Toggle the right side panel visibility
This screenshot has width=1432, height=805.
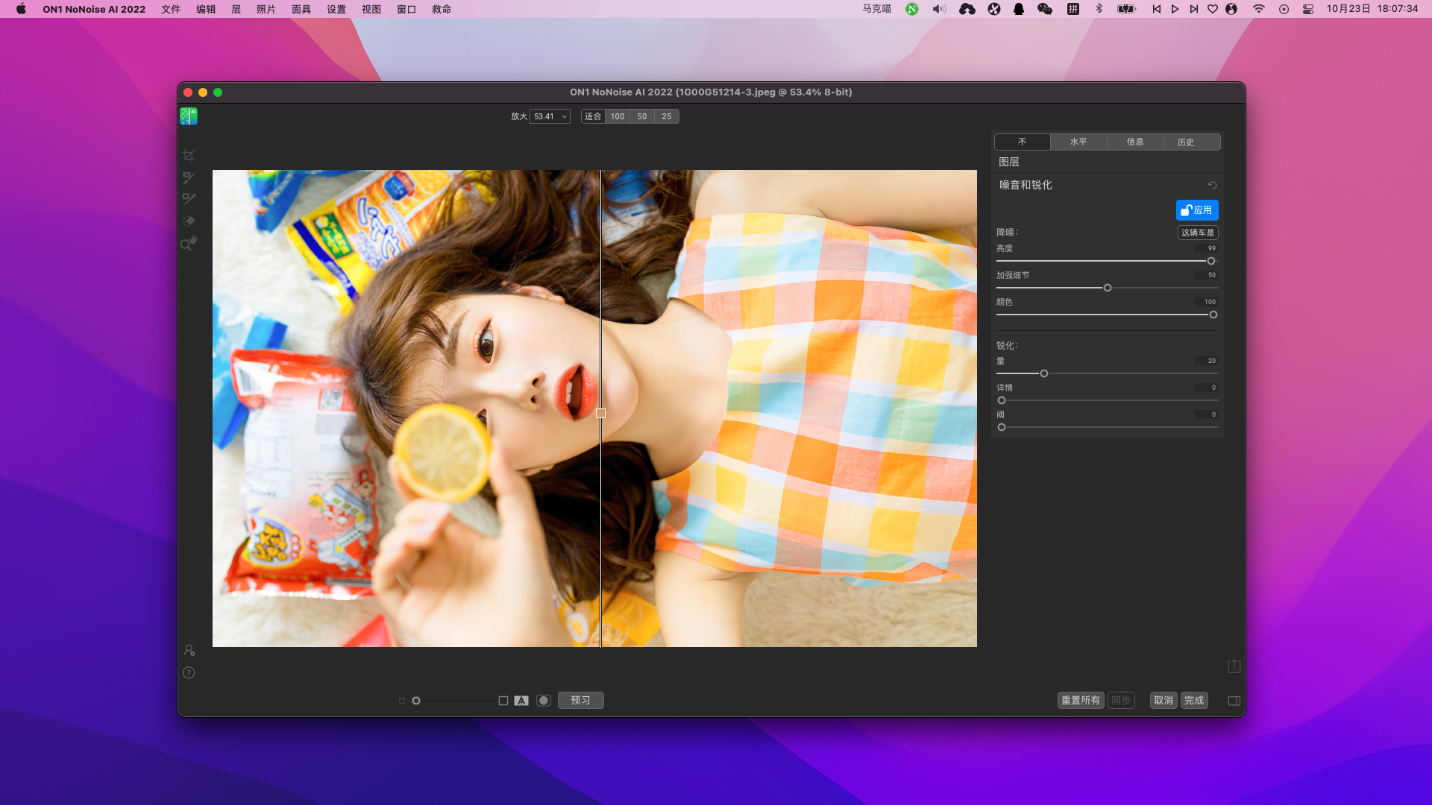(x=1234, y=701)
